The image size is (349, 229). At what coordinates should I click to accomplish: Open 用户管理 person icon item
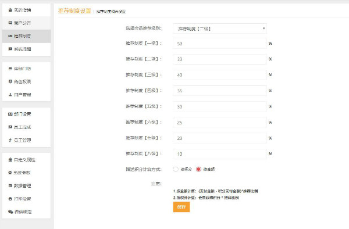(x=10, y=95)
